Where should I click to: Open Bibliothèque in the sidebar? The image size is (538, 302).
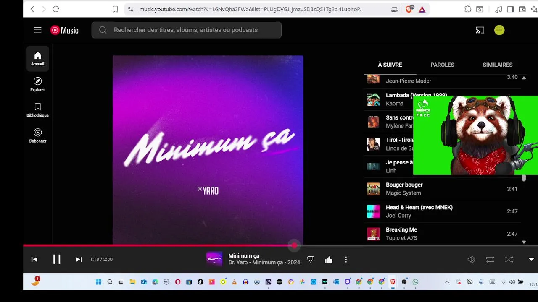[x=37, y=110]
